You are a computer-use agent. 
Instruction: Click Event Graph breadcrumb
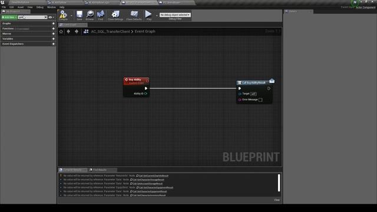pyautogui.click(x=145, y=31)
